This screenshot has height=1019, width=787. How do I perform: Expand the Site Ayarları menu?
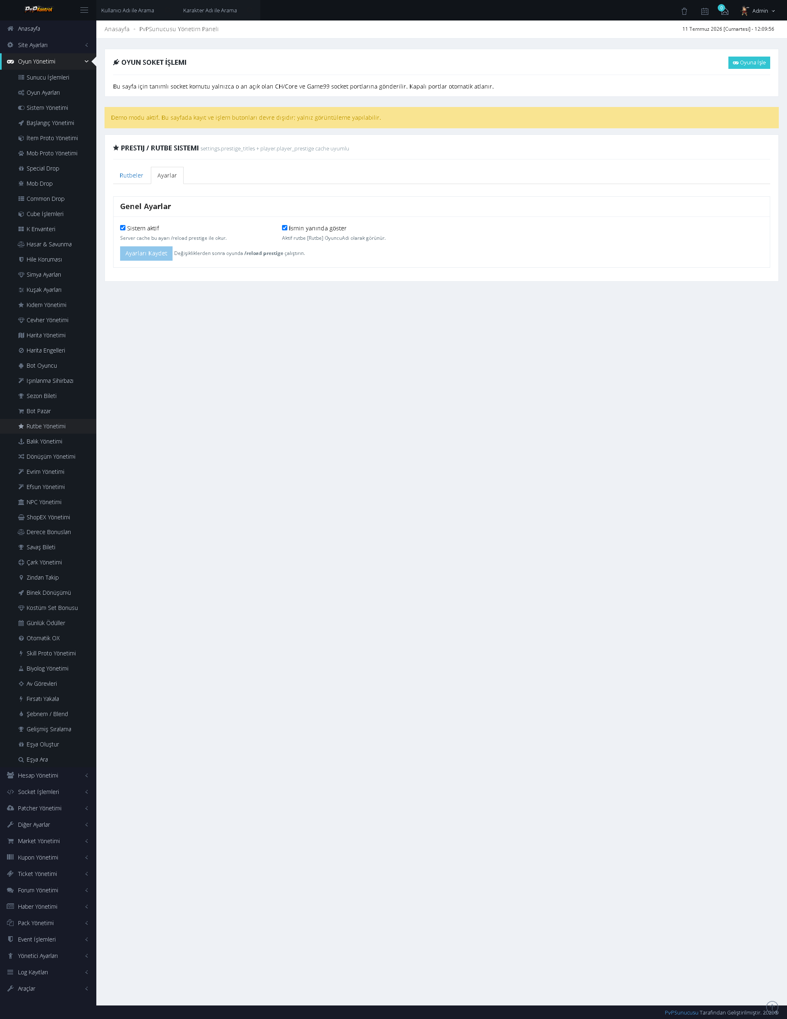pos(48,45)
